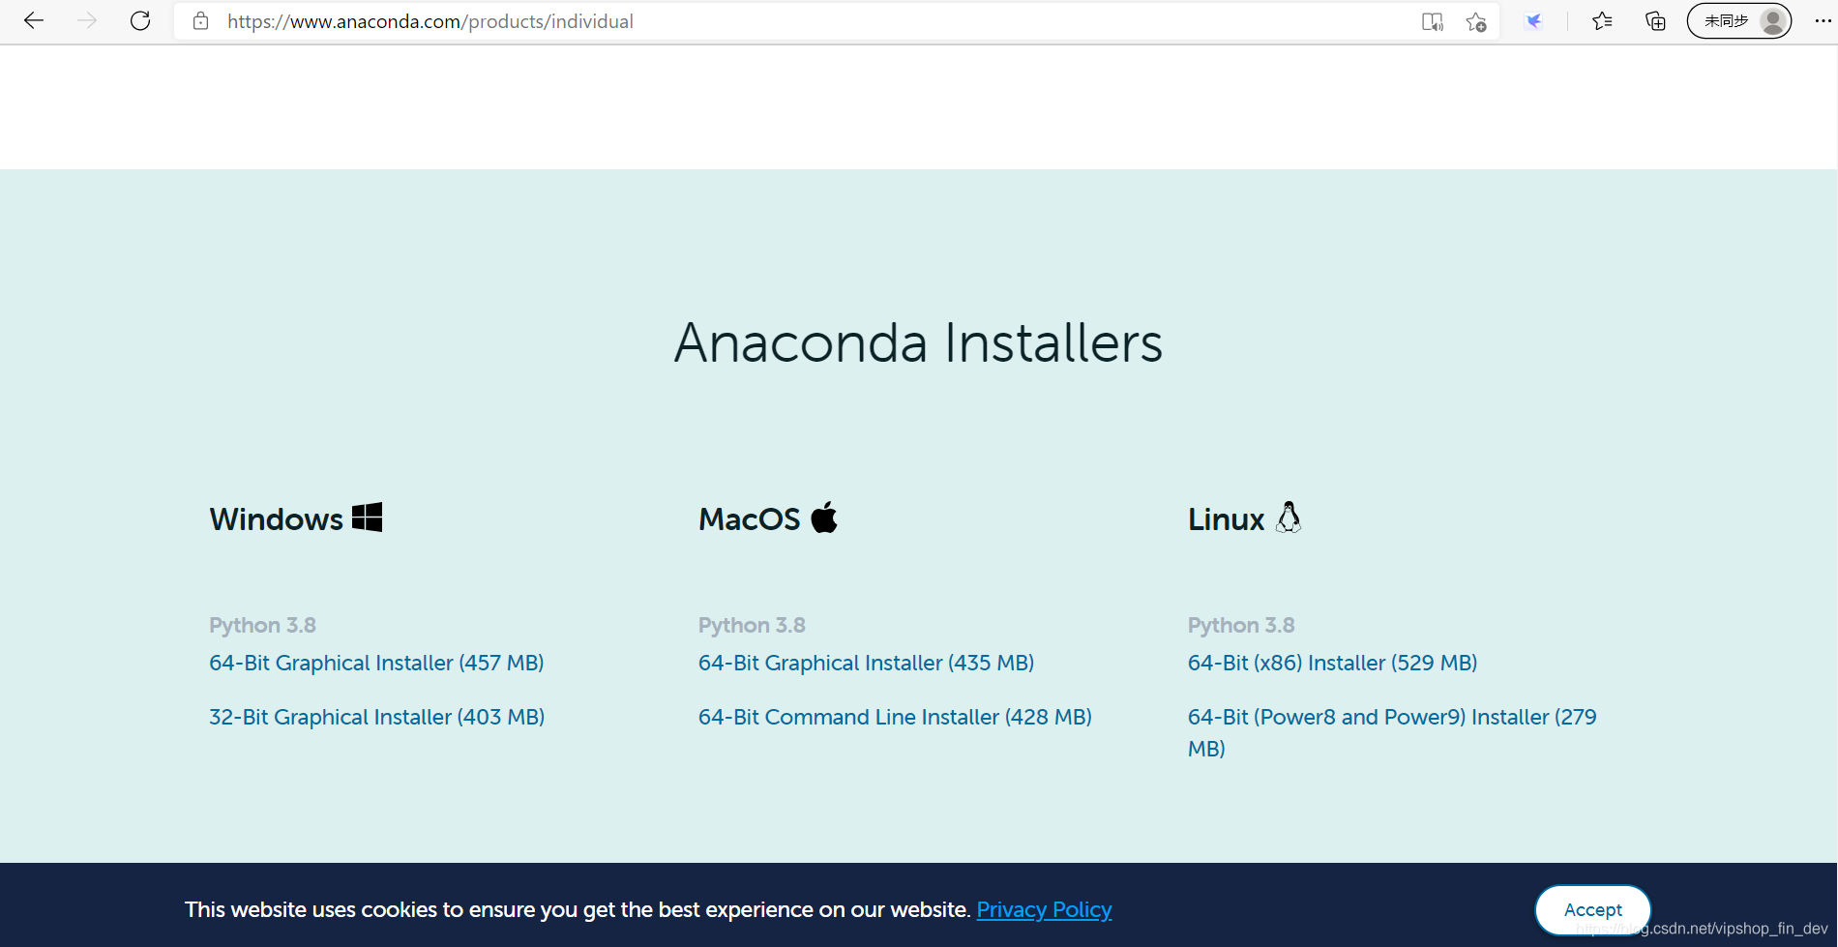Add this page to favorites
Screen dimensions: 1838x947
[1476, 22]
